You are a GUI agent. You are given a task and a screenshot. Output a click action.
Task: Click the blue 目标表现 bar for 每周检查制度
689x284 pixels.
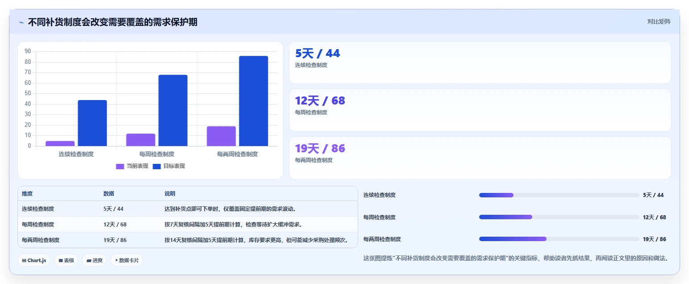[x=173, y=110]
